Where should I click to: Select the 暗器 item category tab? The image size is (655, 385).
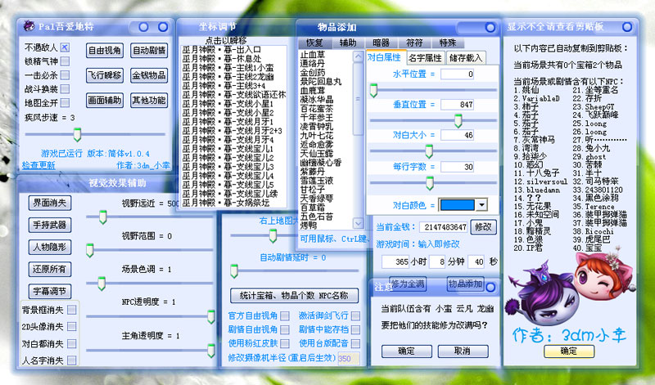(x=382, y=41)
